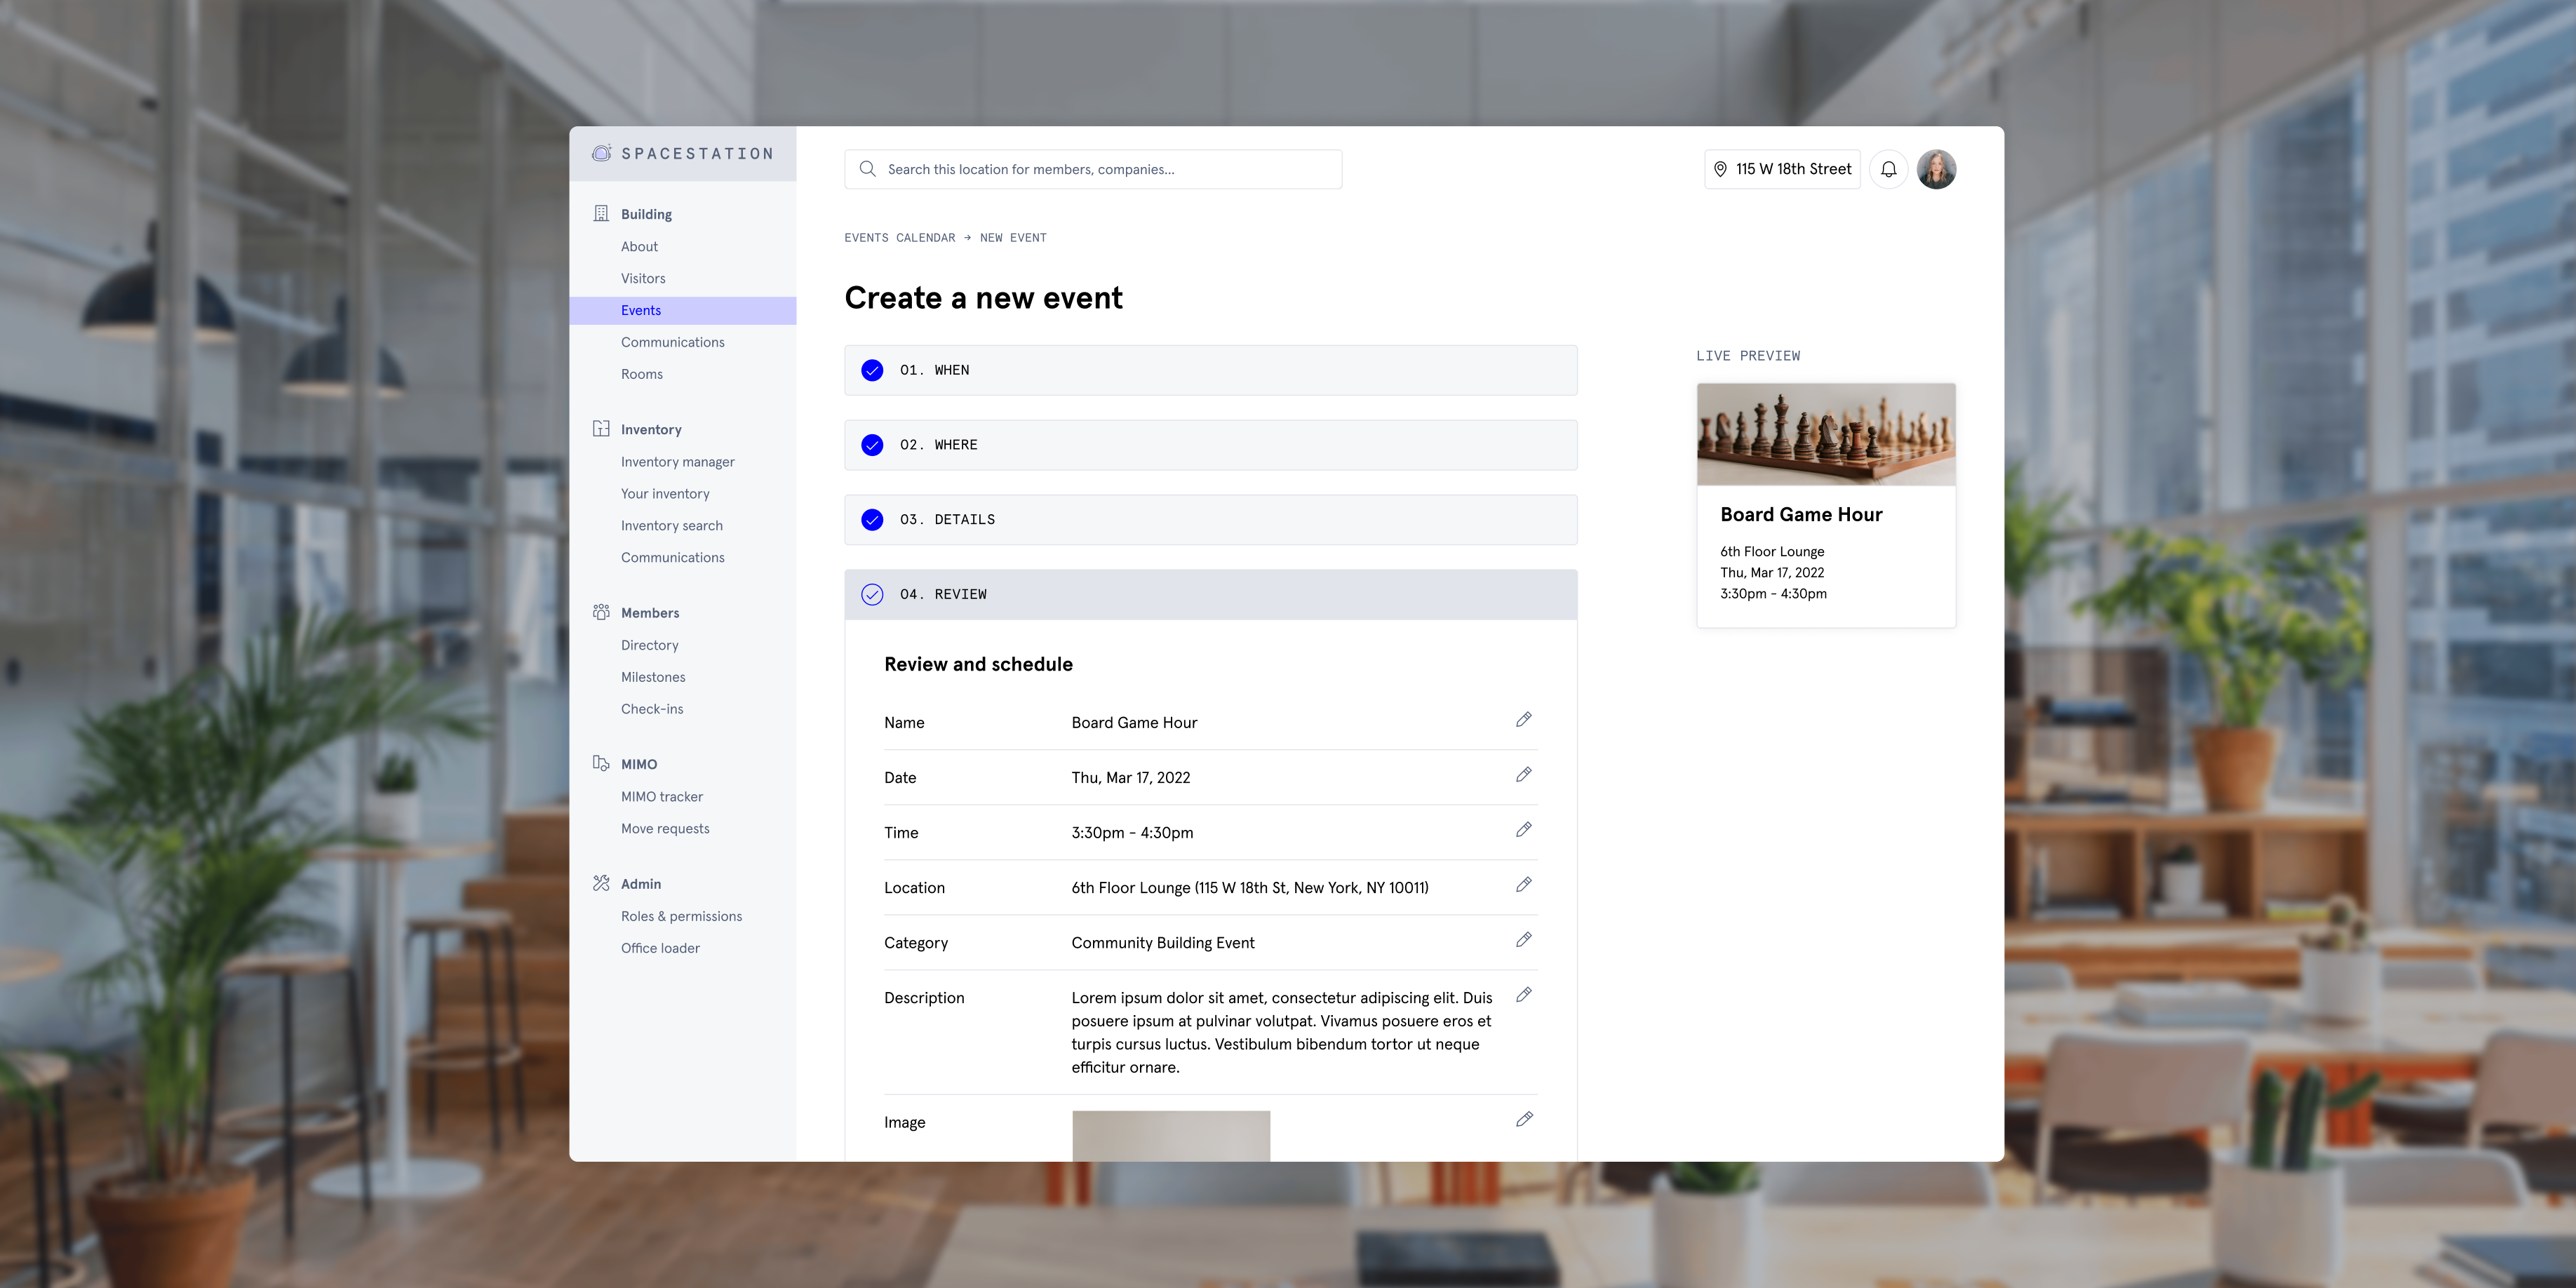Open Communications under Inventory

[x=672, y=558]
